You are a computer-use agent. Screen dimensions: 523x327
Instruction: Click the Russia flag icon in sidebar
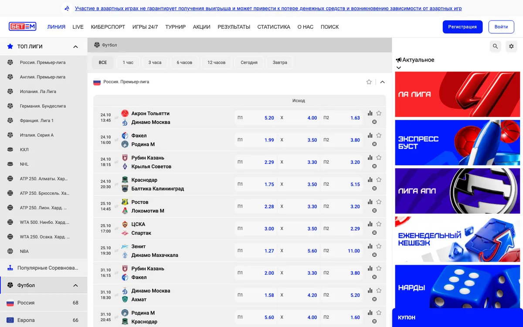[10, 303]
